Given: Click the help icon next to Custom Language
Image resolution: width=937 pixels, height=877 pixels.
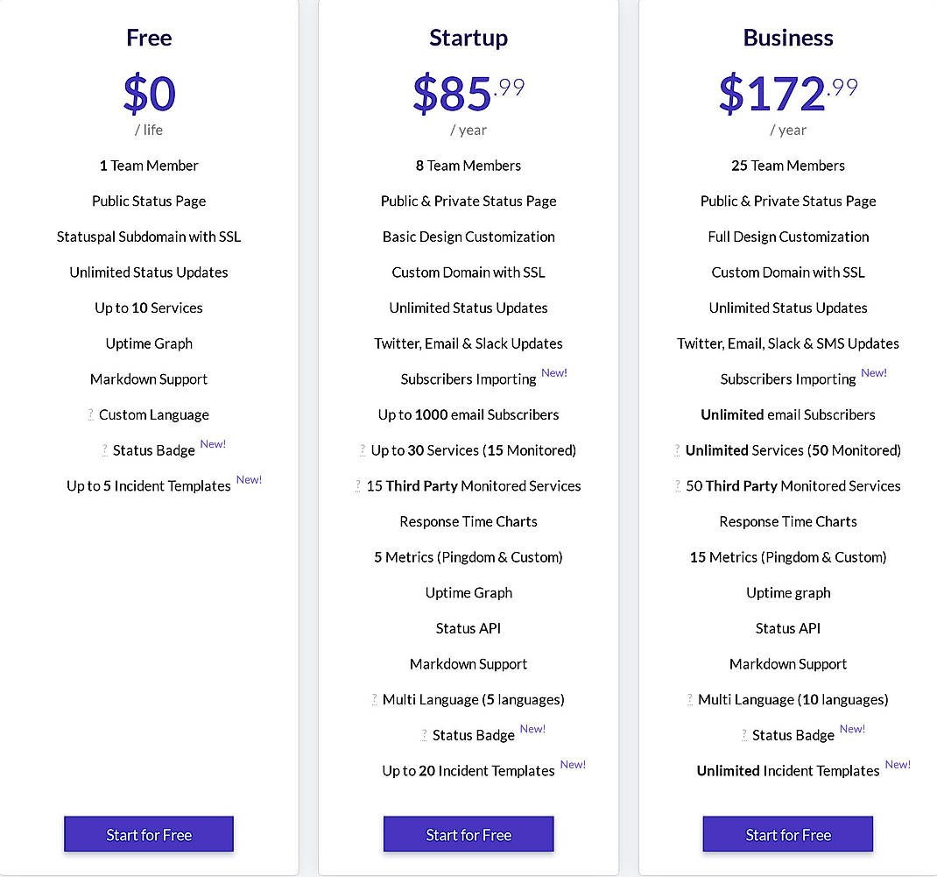Looking at the screenshot, I should [89, 414].
